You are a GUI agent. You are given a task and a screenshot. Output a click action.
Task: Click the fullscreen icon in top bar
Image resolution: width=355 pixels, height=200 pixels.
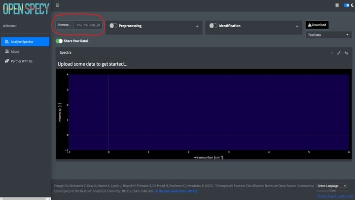click(x=337, y=5)
